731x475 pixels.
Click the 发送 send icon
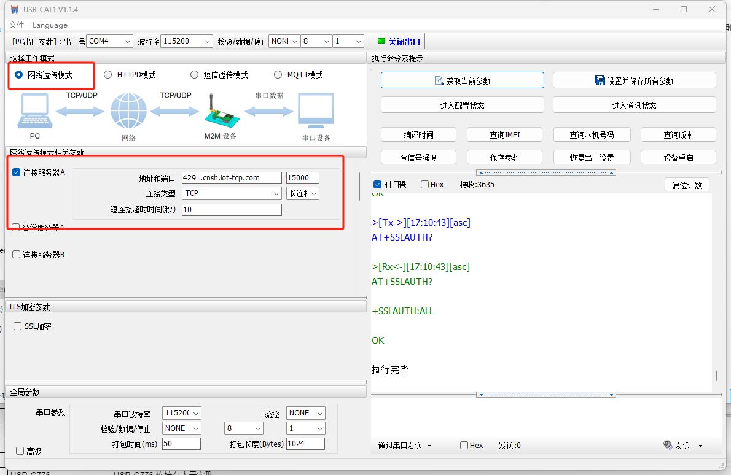[668, 446]
